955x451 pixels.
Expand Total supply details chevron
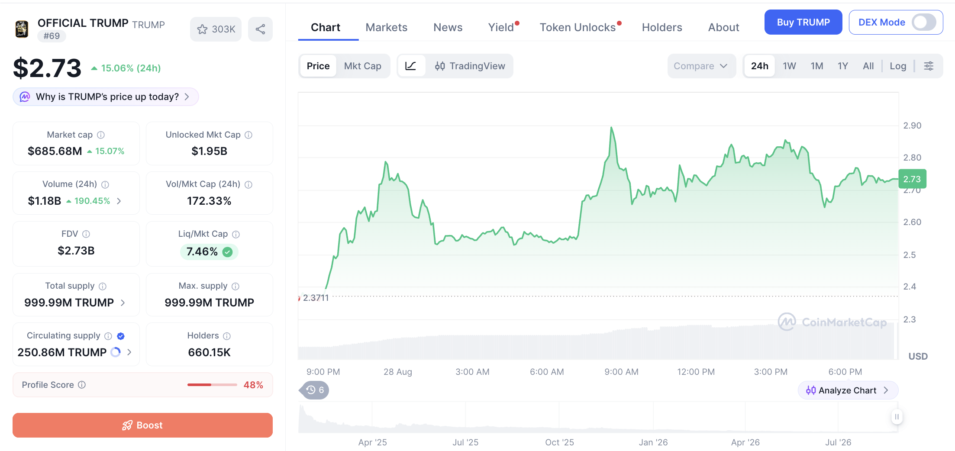[x=123, y=303]
